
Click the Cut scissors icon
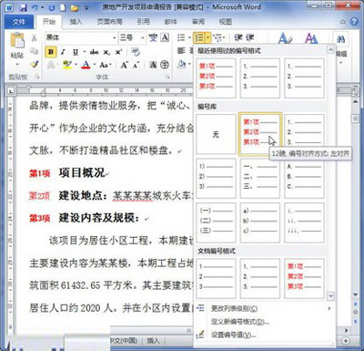(x=35, y=38)
